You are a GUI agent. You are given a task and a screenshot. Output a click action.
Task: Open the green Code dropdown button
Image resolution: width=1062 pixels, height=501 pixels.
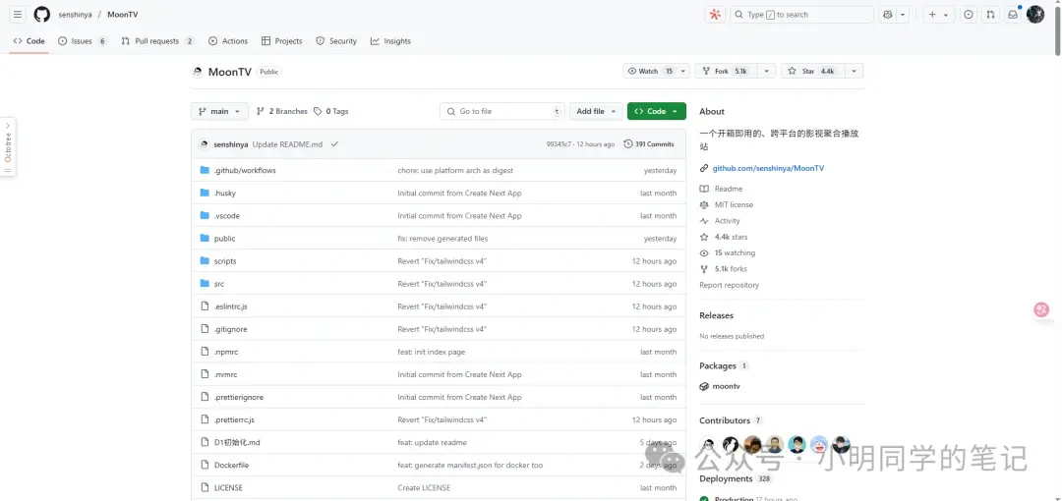point(656,111)
